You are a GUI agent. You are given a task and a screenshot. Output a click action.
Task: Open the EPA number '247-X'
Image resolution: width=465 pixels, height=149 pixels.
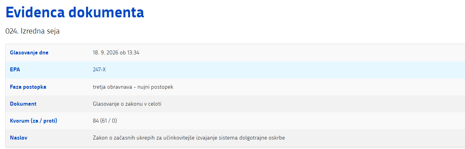click(99, 70)
